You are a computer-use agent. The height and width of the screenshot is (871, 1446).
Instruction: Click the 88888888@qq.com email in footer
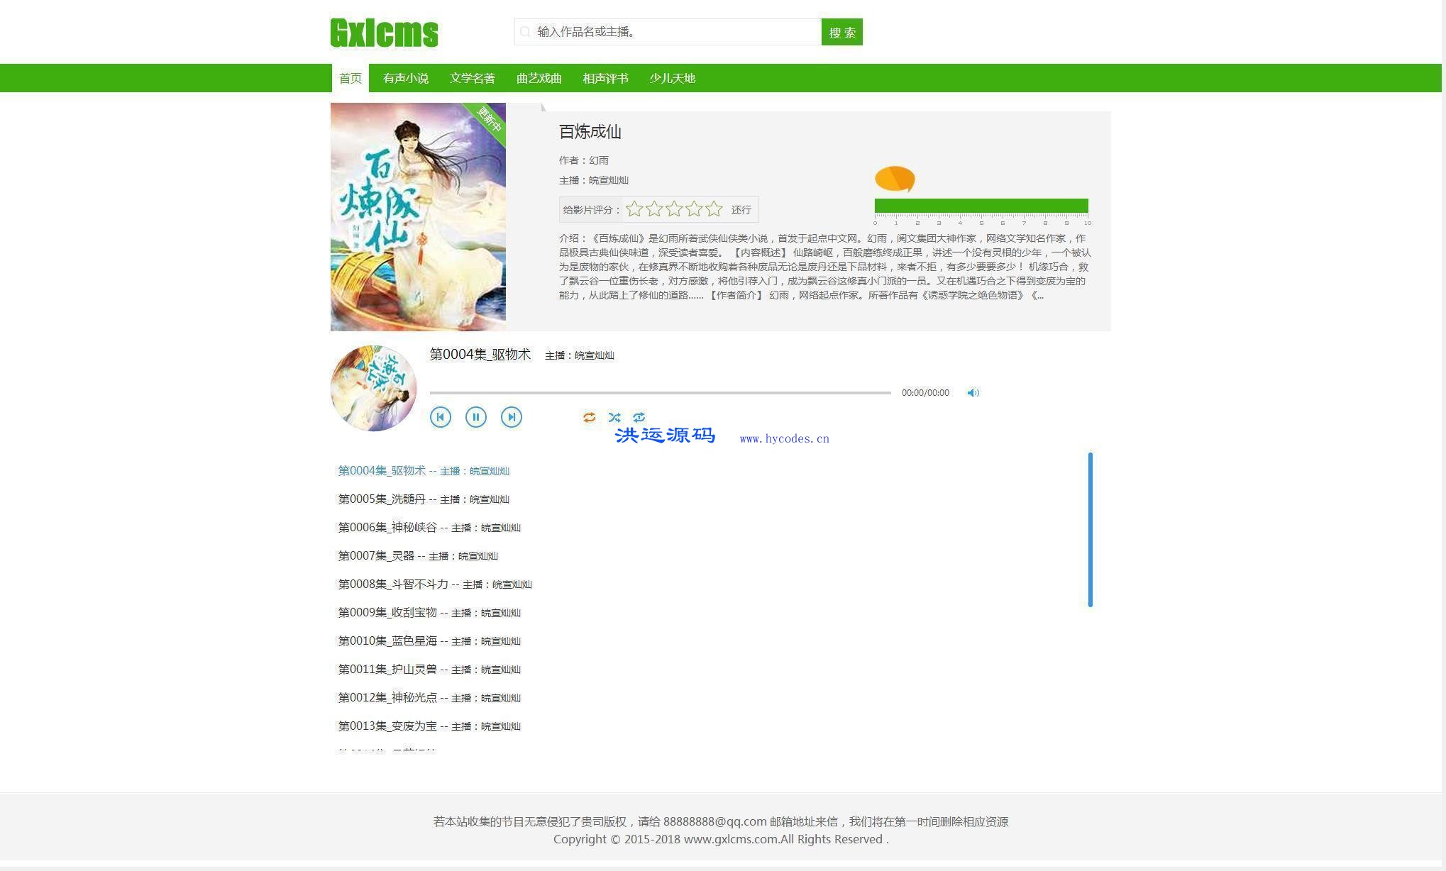[x=714, y=821]
